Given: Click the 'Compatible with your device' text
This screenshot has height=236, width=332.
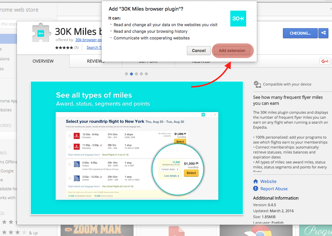Looking at the screenshot, I should point(287,84).
